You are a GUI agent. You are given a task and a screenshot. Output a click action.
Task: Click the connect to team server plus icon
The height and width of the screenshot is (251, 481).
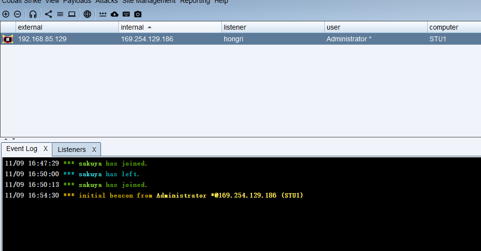(6, 14)
